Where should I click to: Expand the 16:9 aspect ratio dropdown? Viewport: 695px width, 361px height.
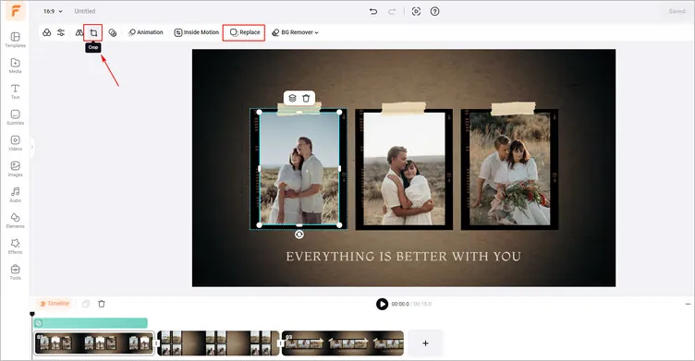[53, 11]
